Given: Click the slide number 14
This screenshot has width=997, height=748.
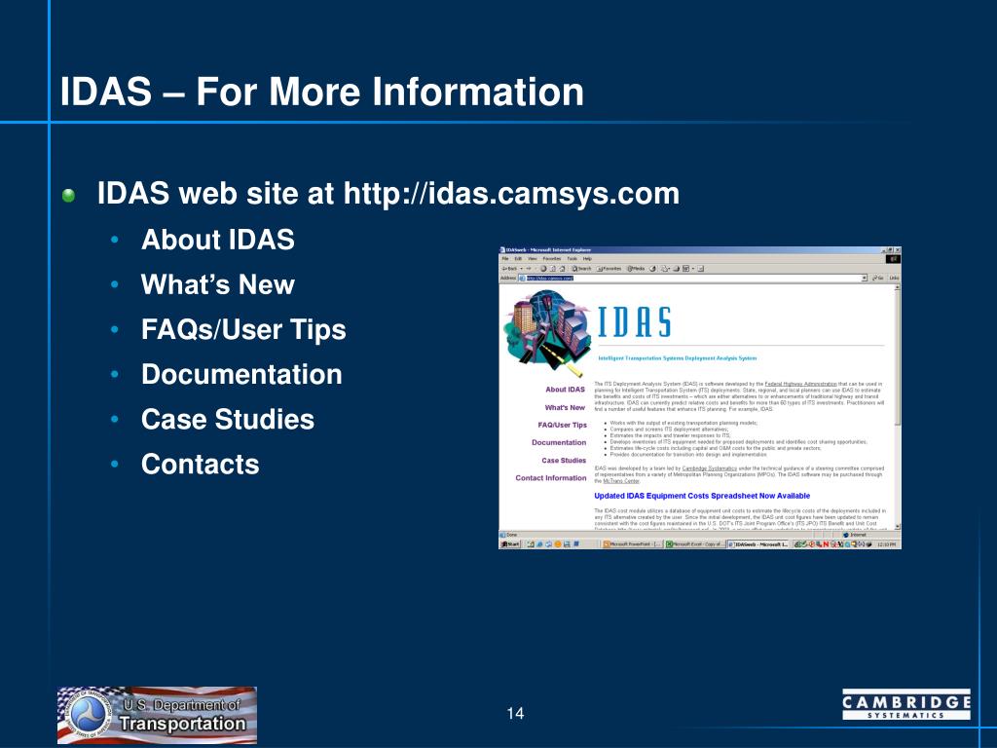Looking at the screenshot, I should coord(516,713).
